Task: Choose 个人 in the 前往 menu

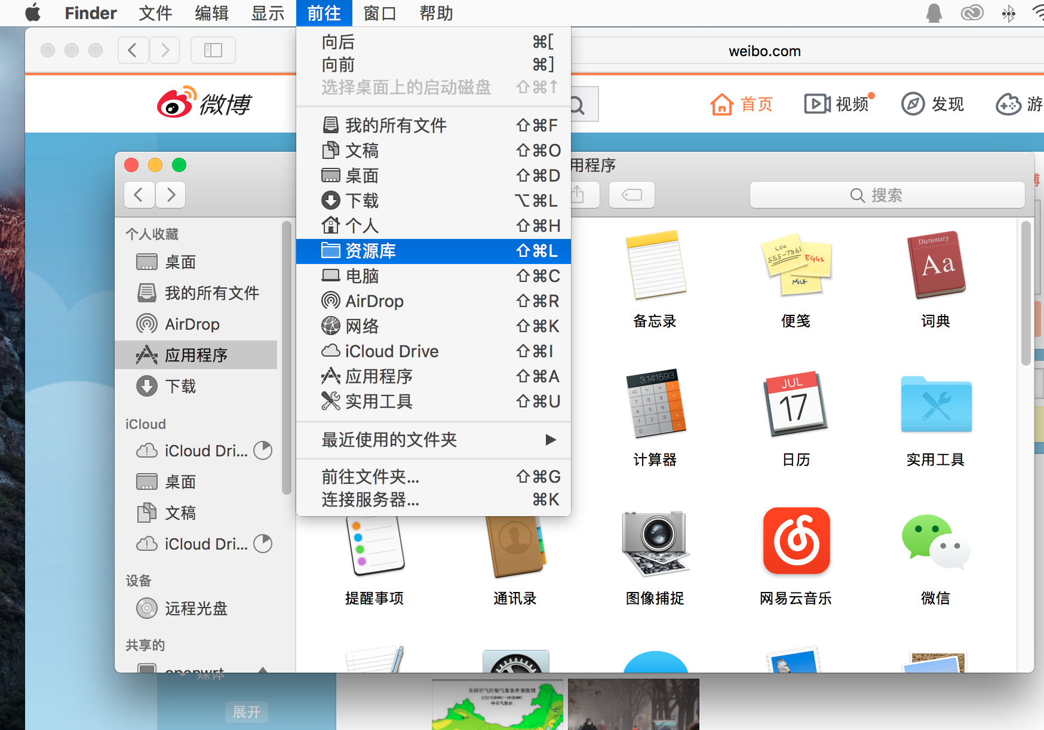Action: 434,226
